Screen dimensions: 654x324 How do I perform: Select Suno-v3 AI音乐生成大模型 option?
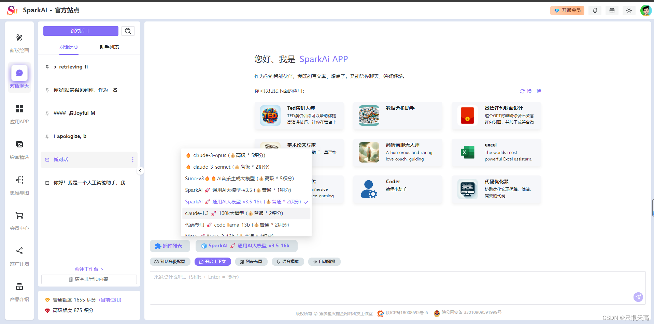click(x=246, y=179)
